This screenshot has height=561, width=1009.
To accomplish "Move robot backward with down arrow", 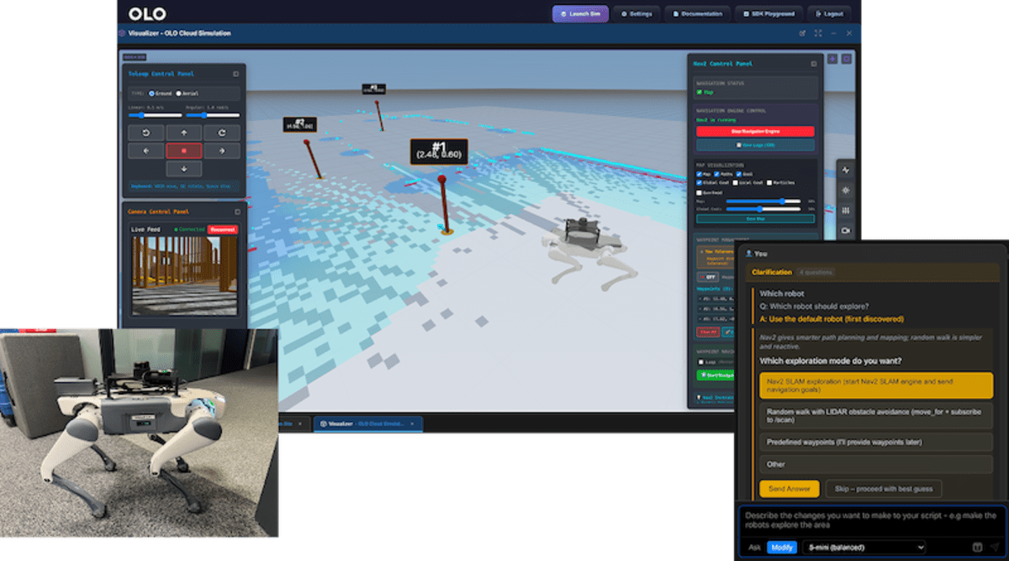I will click(x=183, y=168).
